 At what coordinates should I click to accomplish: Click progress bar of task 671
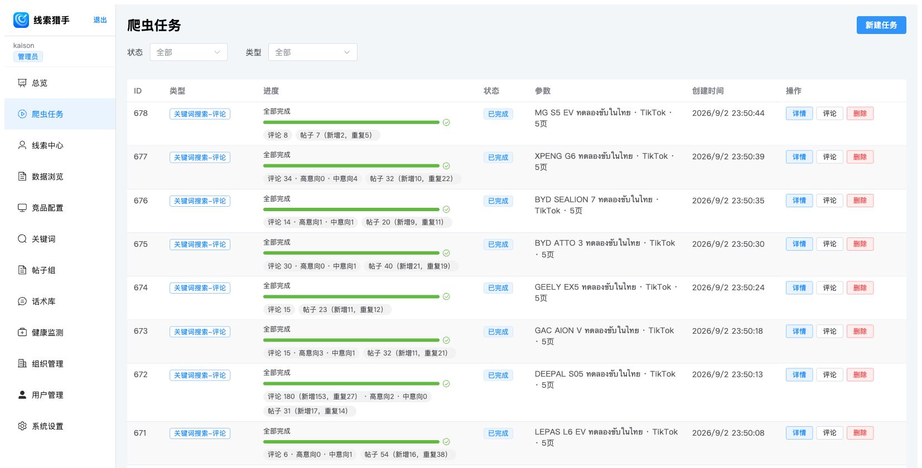(351, 442)
